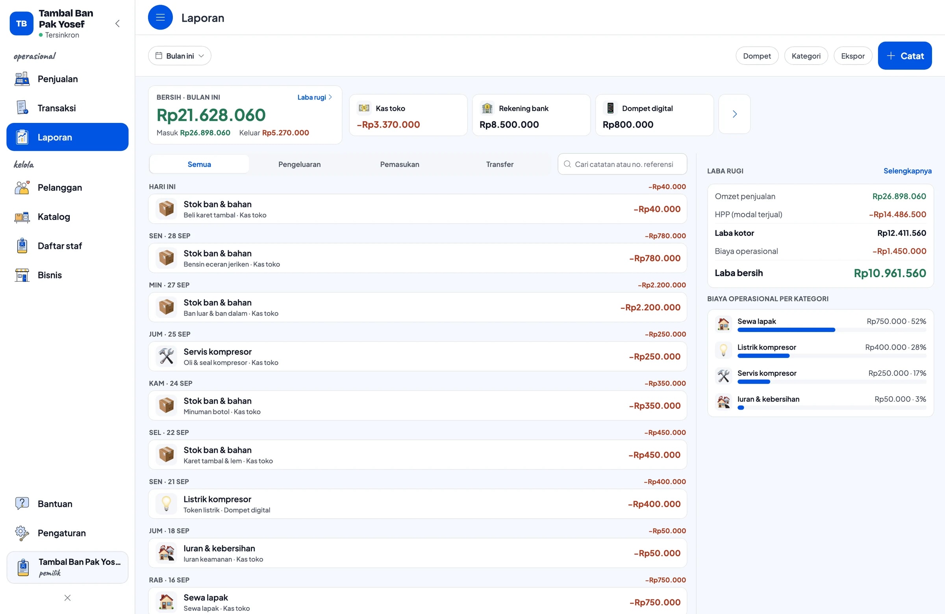Click the Sewa lapak progress bar
945x614 pixels.
832,330
